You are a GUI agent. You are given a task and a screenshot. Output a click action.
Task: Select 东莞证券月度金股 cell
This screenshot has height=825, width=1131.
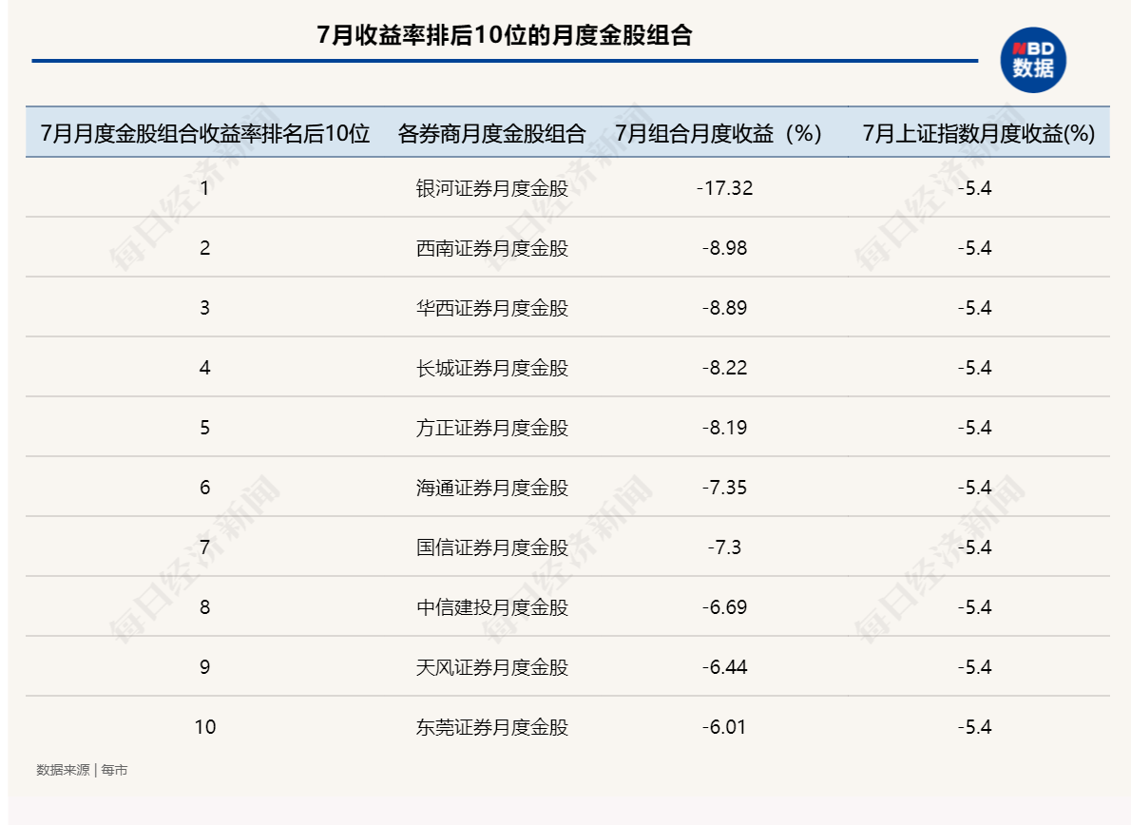click(x=492, y=727)
